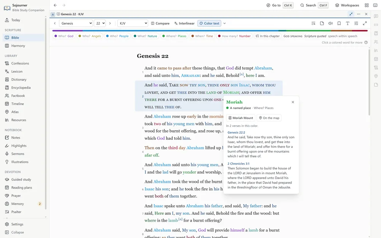Image resolution: width=381 pixels, height=238 pixels.
Task: Open the Lexicon library item
Action: click(23, 72)
